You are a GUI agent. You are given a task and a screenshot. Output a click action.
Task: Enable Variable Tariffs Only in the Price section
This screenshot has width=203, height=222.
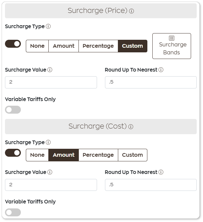13,110
